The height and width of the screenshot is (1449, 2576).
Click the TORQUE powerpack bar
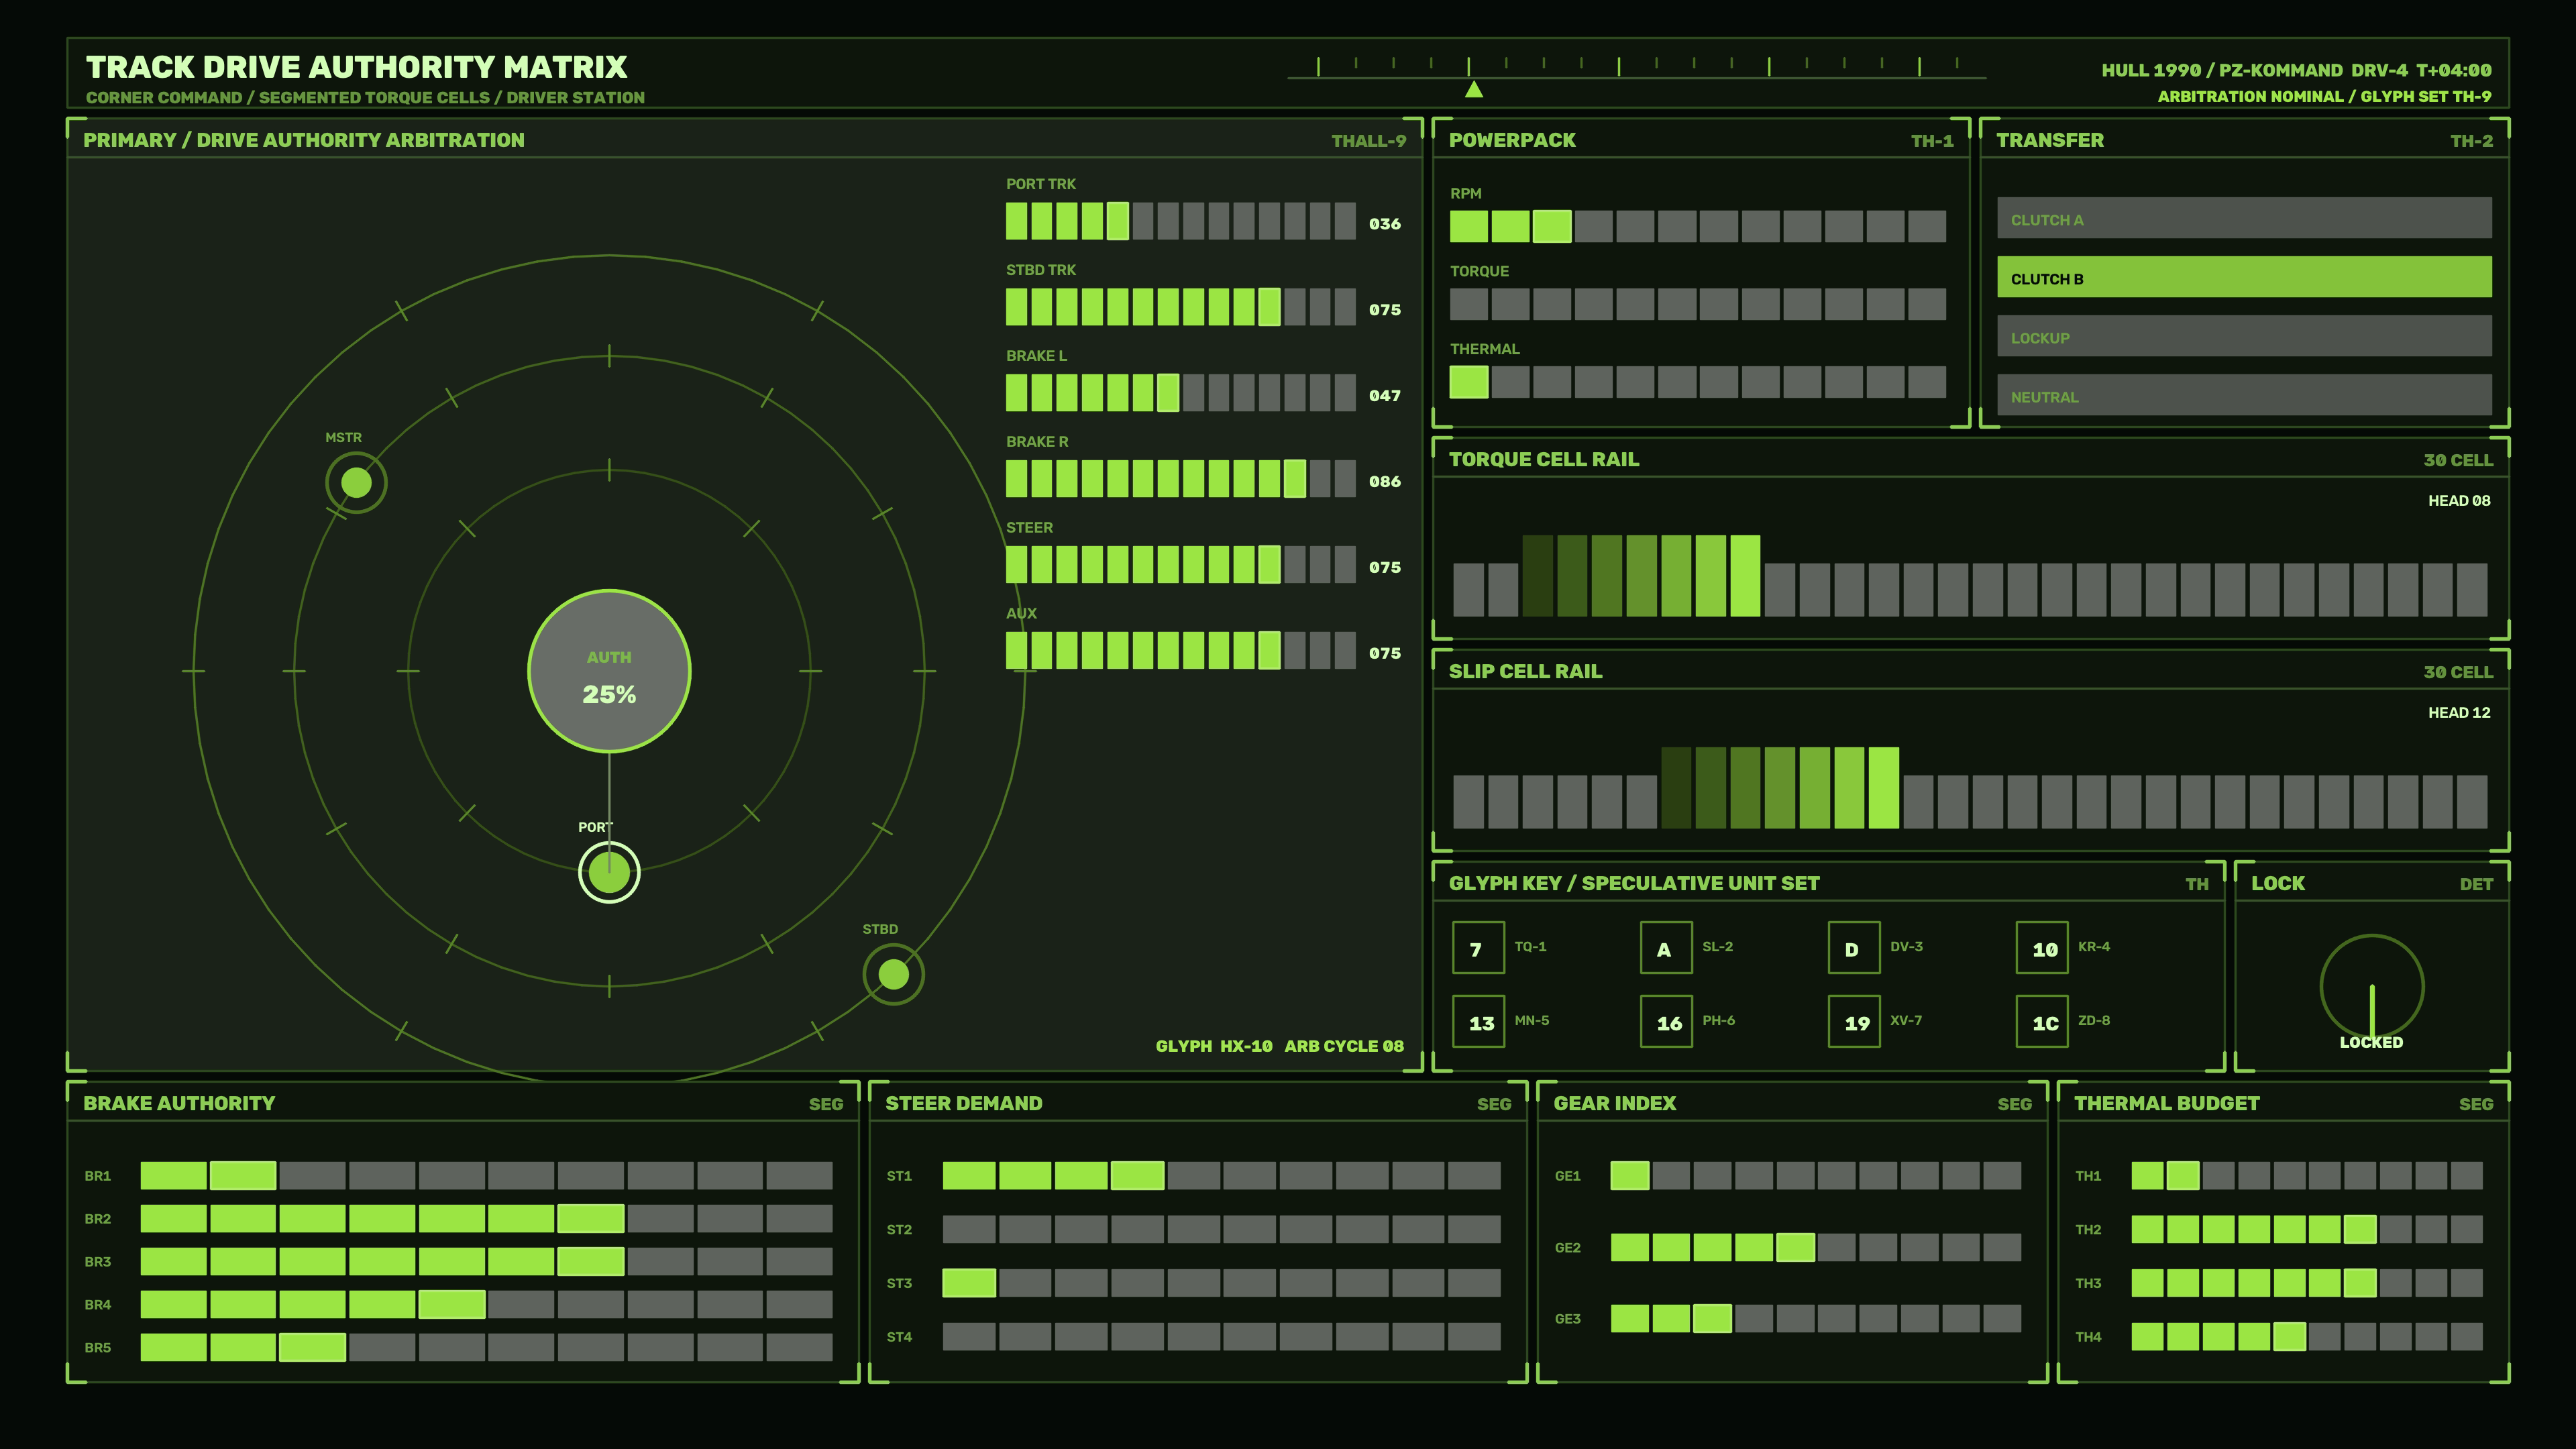tap(1698, 304)
